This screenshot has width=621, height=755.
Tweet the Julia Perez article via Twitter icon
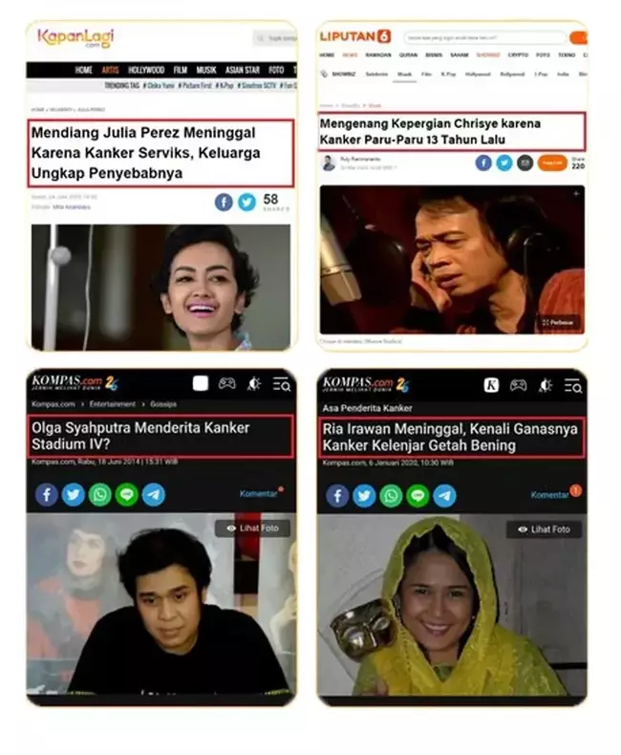pyautogui.click(x=246, y=202)
